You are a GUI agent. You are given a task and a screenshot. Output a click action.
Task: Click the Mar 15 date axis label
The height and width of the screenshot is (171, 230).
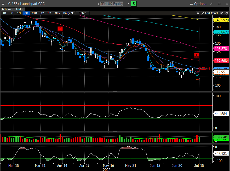pyautogui.click(x=14, y=166)
